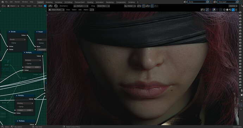
Task: Open the pivot point link dropdown
Action: (x=139, y=6)
